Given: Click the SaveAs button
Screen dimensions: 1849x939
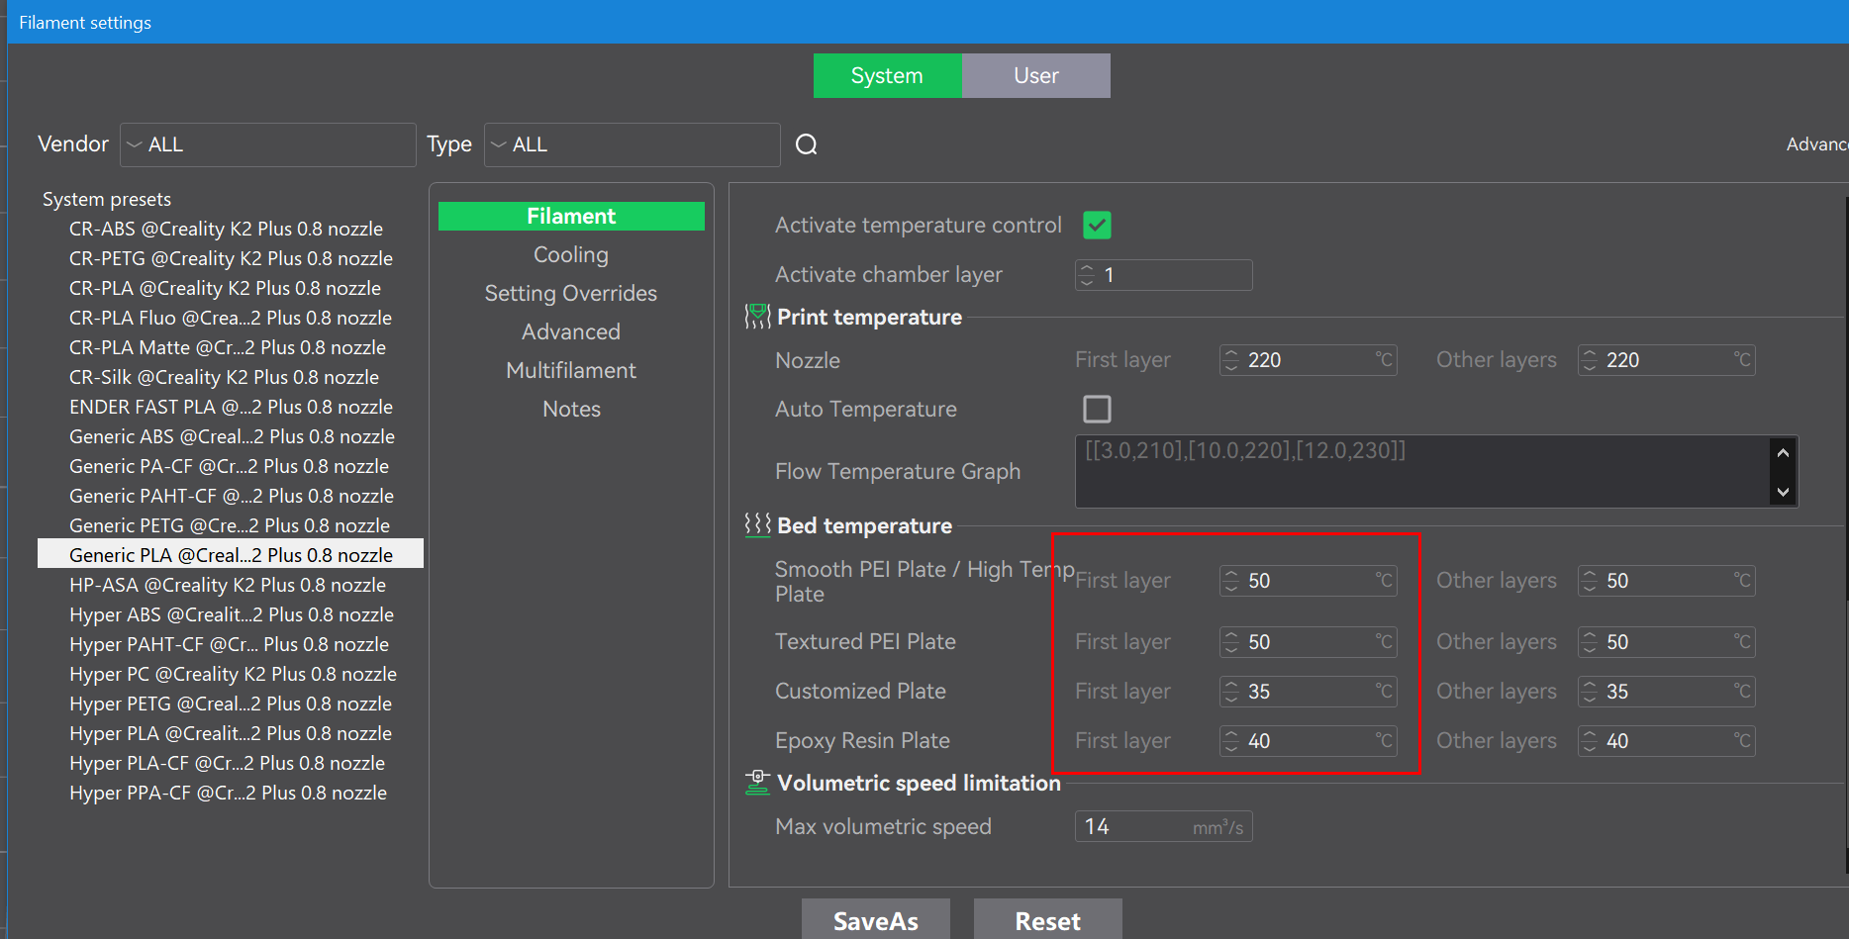Looking at the screenshot, I should click(875, 920).
